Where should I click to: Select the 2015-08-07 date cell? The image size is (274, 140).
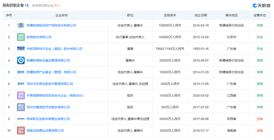201,60
